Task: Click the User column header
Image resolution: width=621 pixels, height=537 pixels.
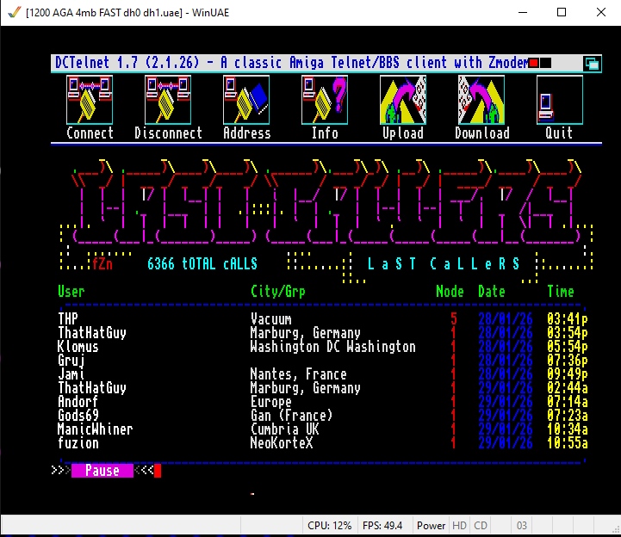Action: click(x=71, y=292)
